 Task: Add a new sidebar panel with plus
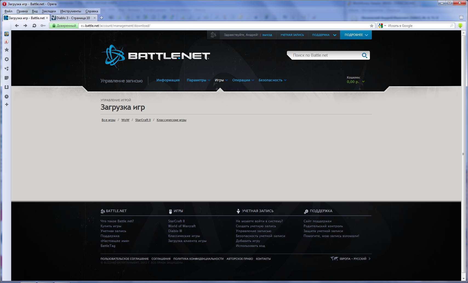pos(7,105)
